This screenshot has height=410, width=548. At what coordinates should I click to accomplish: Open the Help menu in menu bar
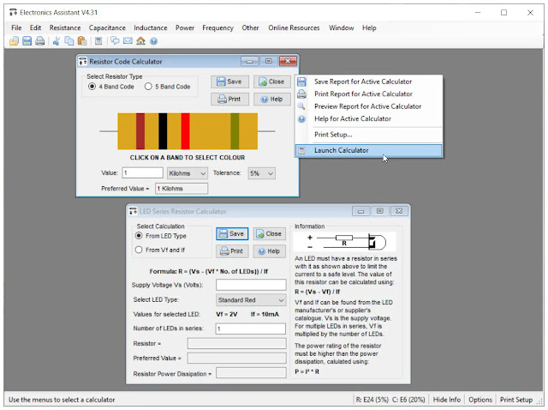[369, 27]
